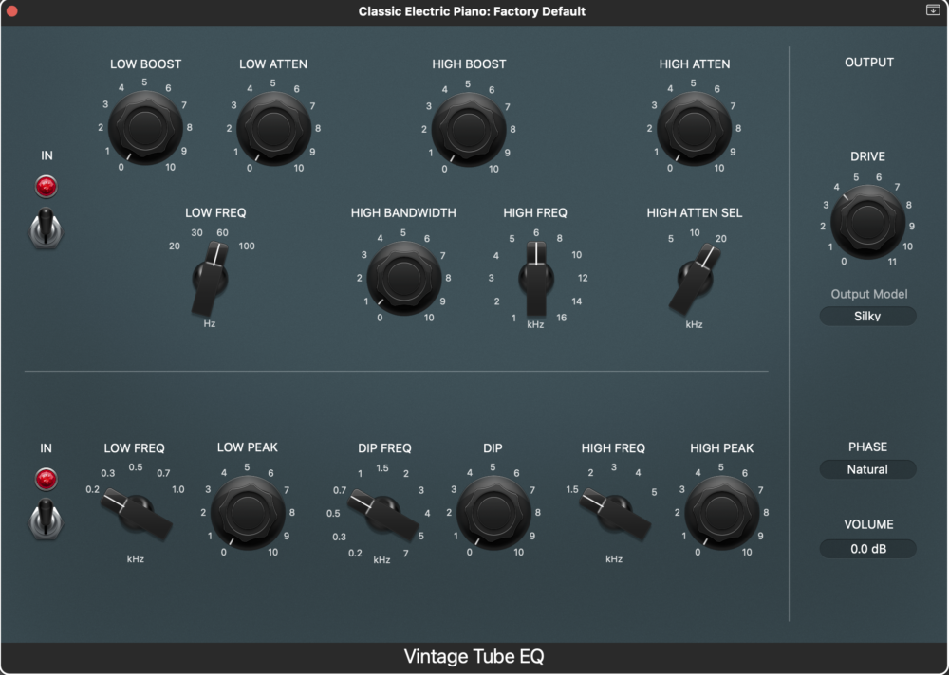Image resolution: width=949 pixels, height=675 pixels.
Task: Flip the IN switch of the upper EQ section
Action: tap(46, 230)
